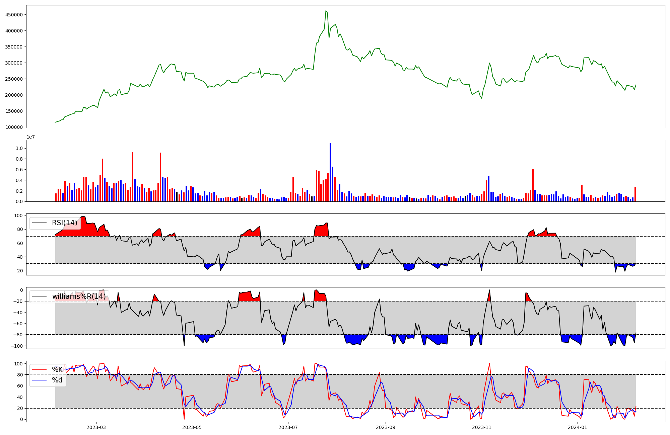This screenshot has height=435, width=670.
Task: Click the williams%R(14) legend entry
Action: pos(79,296)
